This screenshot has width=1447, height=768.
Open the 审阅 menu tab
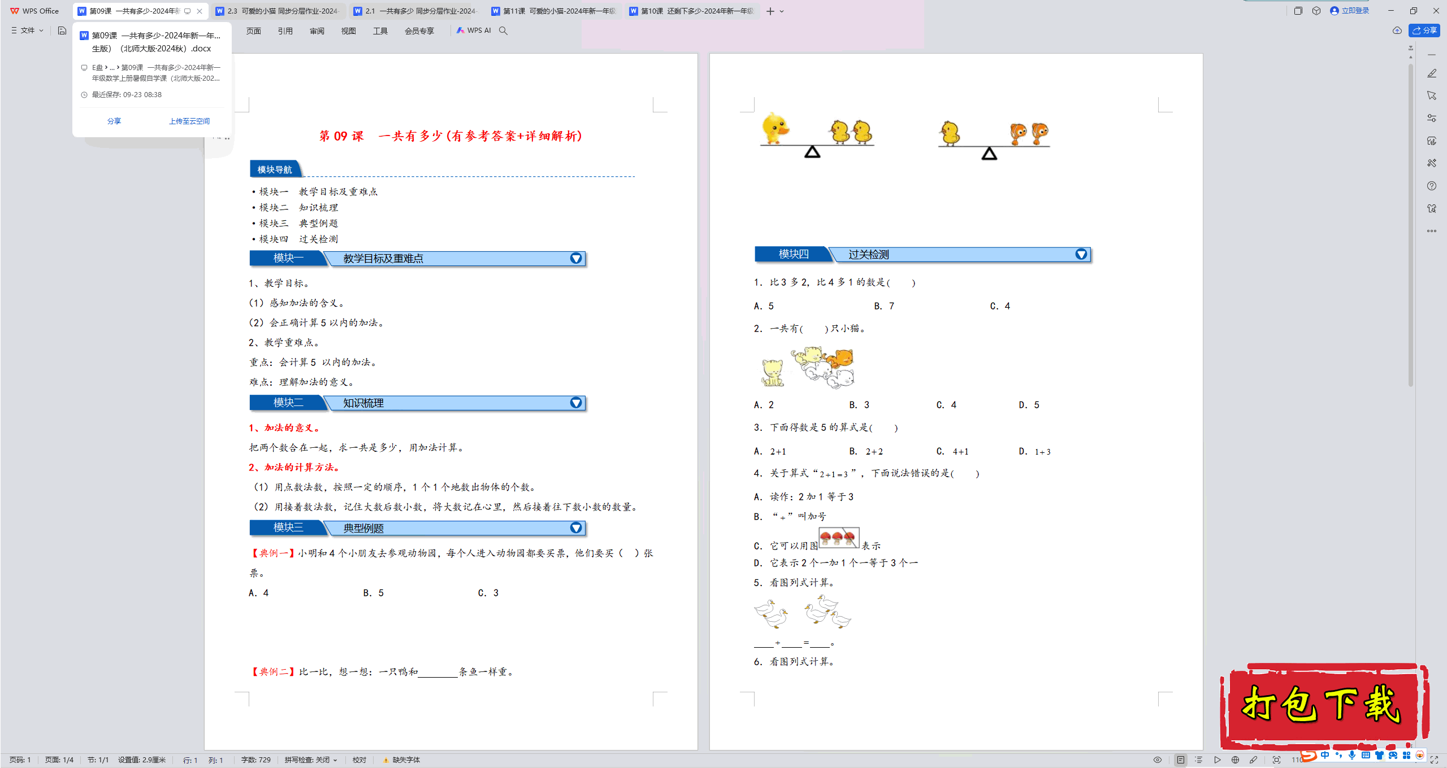(x=317, y=31)
